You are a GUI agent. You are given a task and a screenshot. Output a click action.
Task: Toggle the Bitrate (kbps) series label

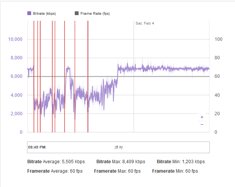[x=44, y=13]
